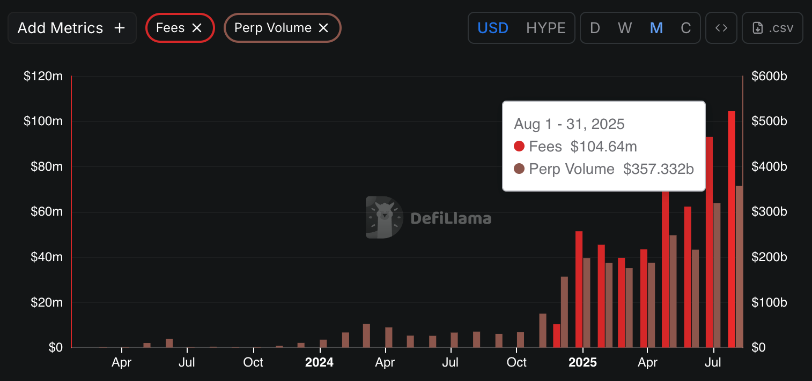Click the .csv file download icon
812x381 pixels.
point(757,27)
